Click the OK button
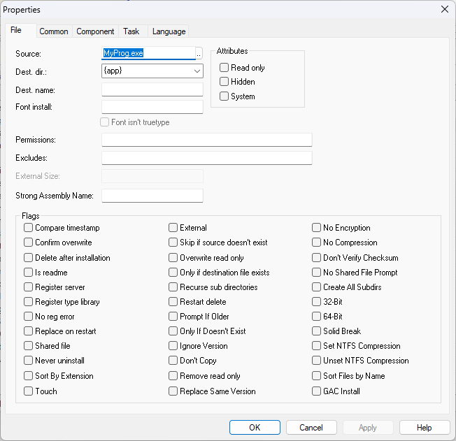 coord(255,427)
